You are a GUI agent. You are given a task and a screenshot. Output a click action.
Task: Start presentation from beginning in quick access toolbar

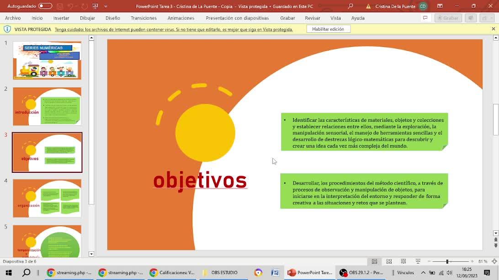tap(95, 6)
